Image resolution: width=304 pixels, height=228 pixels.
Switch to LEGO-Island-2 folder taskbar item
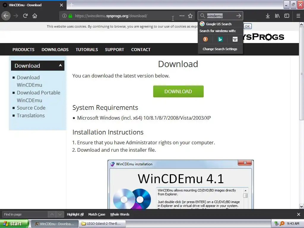102,224
